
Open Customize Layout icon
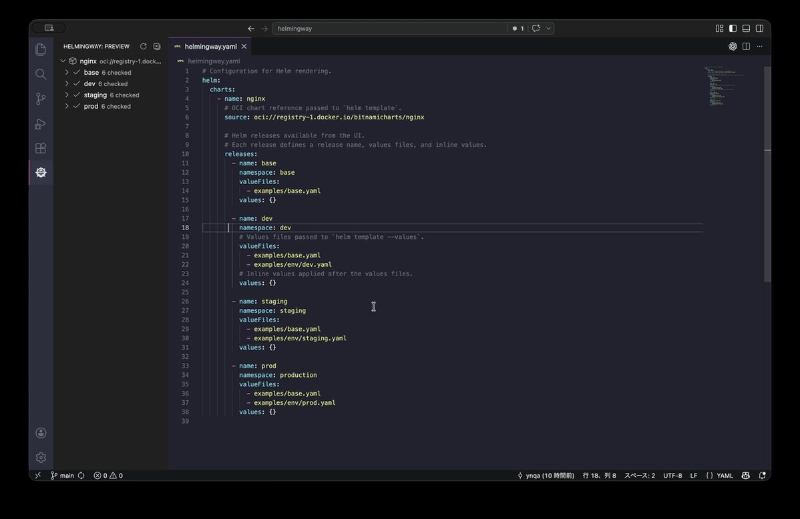(719, 29)
